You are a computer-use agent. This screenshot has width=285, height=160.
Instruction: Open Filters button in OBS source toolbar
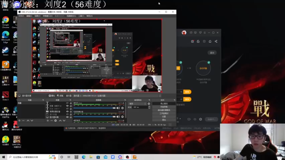(x=60, y=96)
